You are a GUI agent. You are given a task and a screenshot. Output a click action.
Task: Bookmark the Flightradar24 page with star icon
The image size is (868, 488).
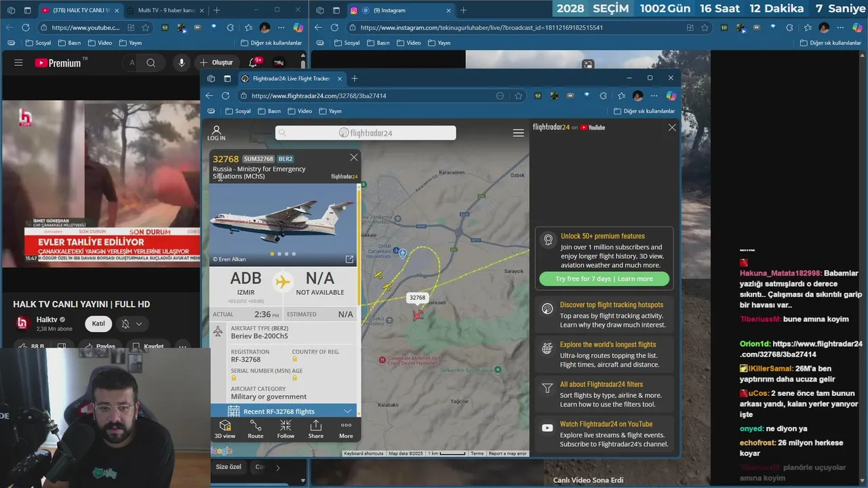[518, 96]
